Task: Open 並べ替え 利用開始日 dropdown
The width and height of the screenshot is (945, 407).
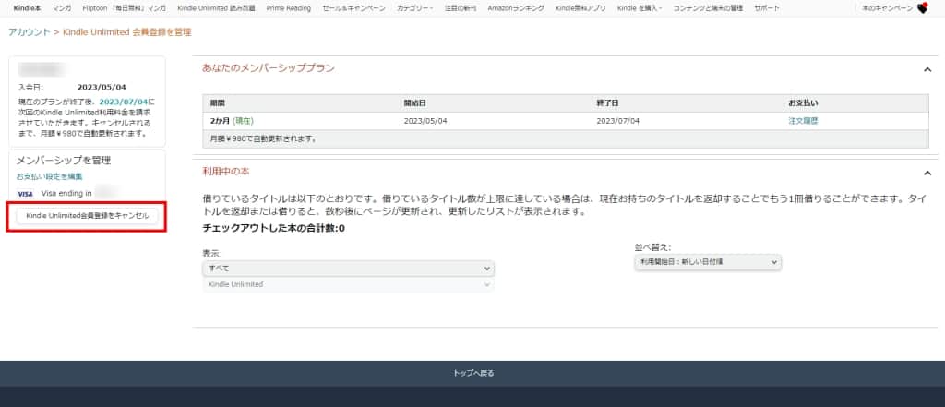Action: (x=708, y=262)
